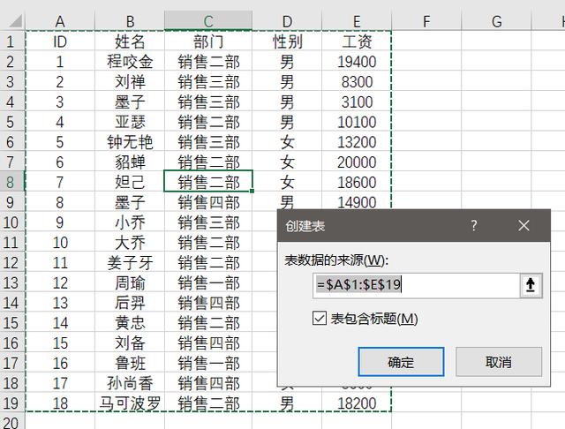The image size is (565, 429).
Task: Select salary cell 18200
Action: 357,403
